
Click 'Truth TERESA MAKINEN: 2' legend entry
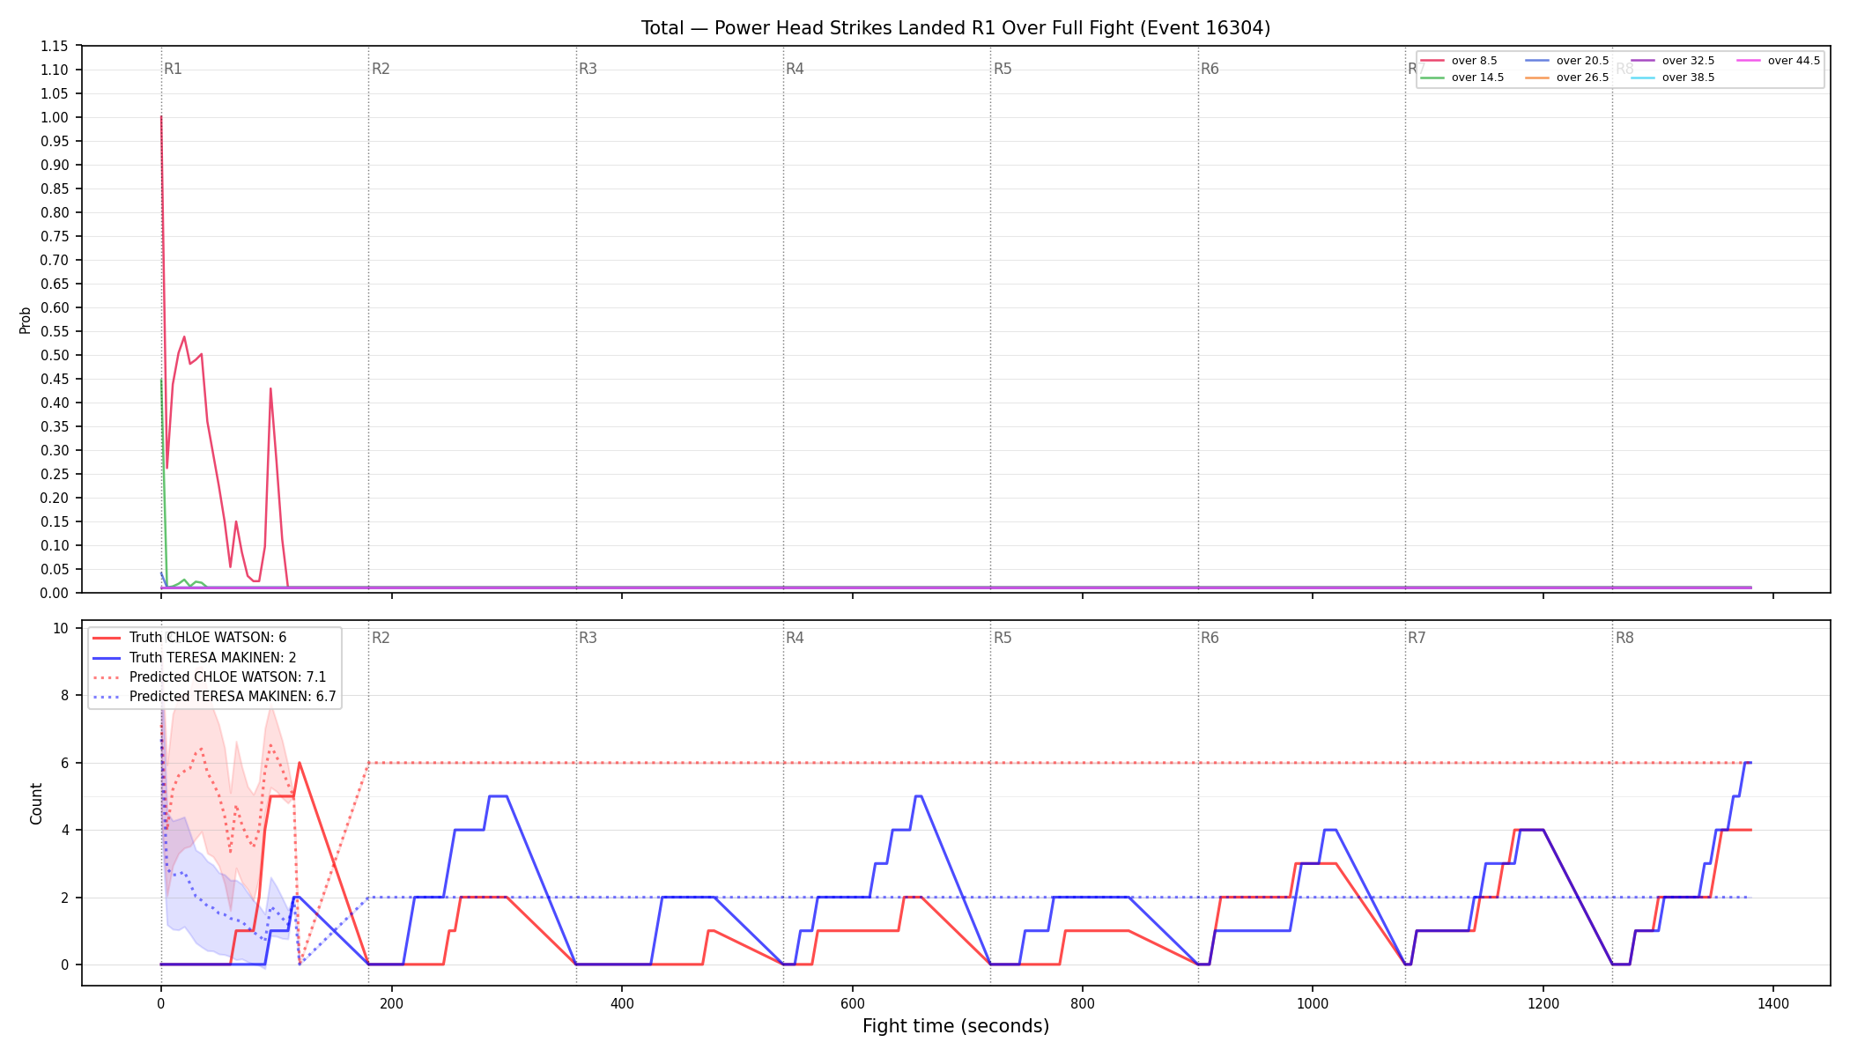194,657
